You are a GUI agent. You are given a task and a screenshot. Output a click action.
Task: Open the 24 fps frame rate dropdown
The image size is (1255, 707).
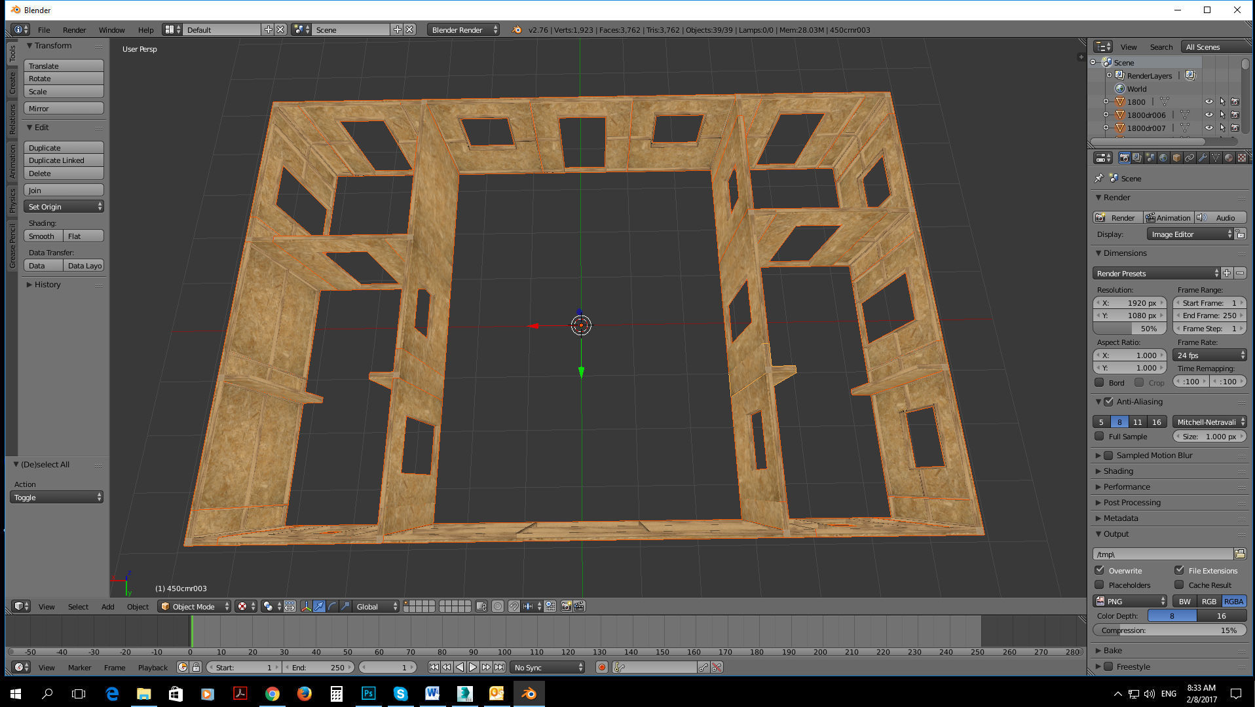tap(1210, 355)
